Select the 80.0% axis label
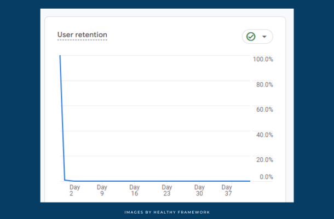 pyautogui.click(x=264, y=84)
